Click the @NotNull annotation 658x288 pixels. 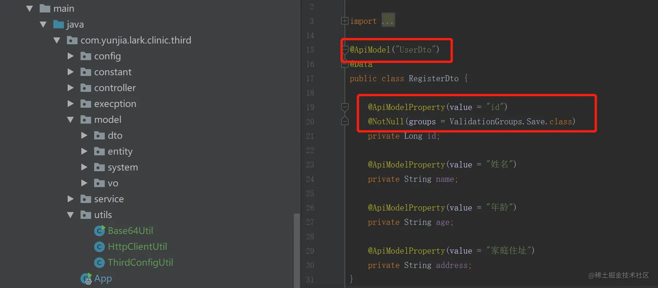point(386,122)
